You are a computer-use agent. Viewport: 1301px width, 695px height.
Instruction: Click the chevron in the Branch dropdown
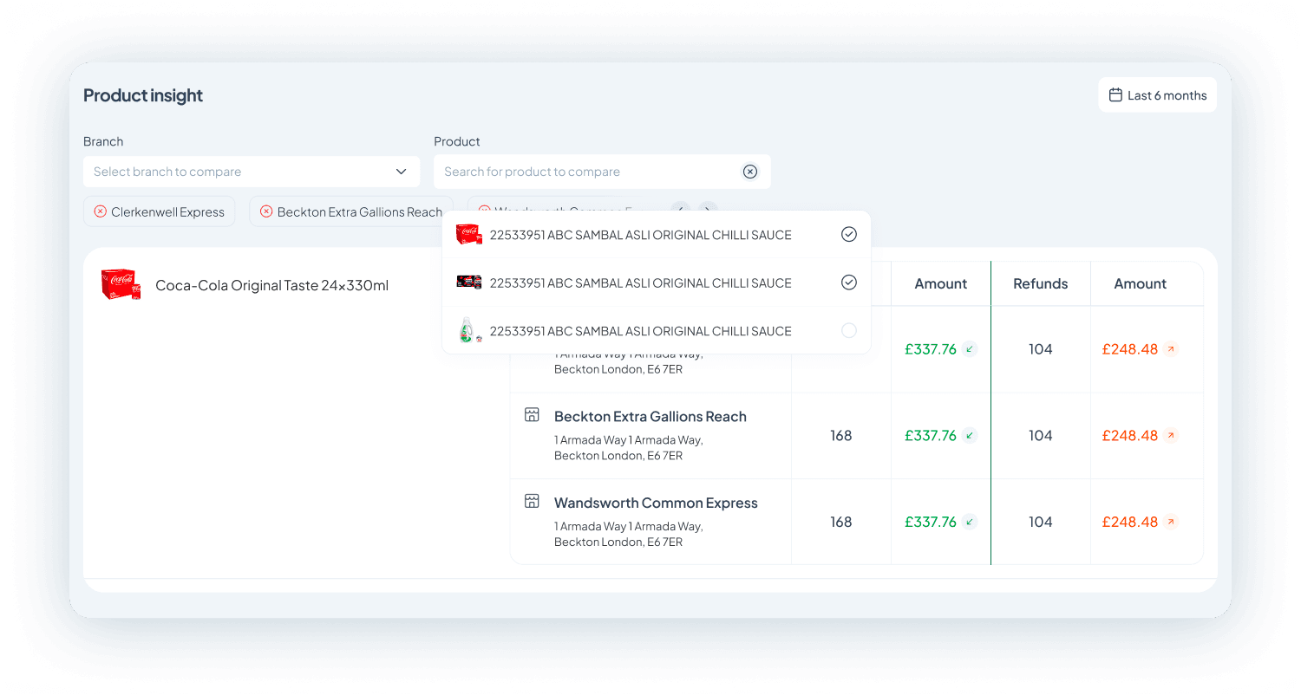point(401,172)
